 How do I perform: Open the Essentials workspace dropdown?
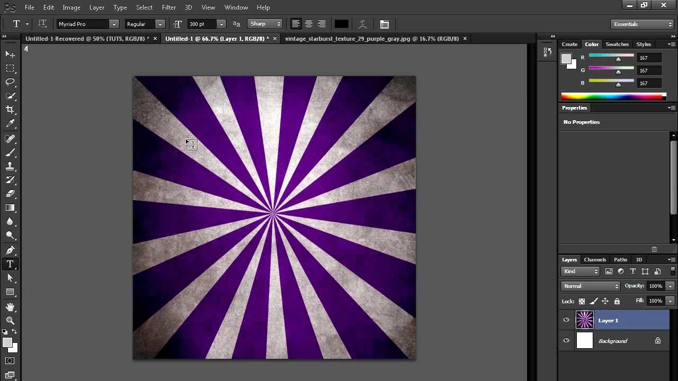point(641,24)
